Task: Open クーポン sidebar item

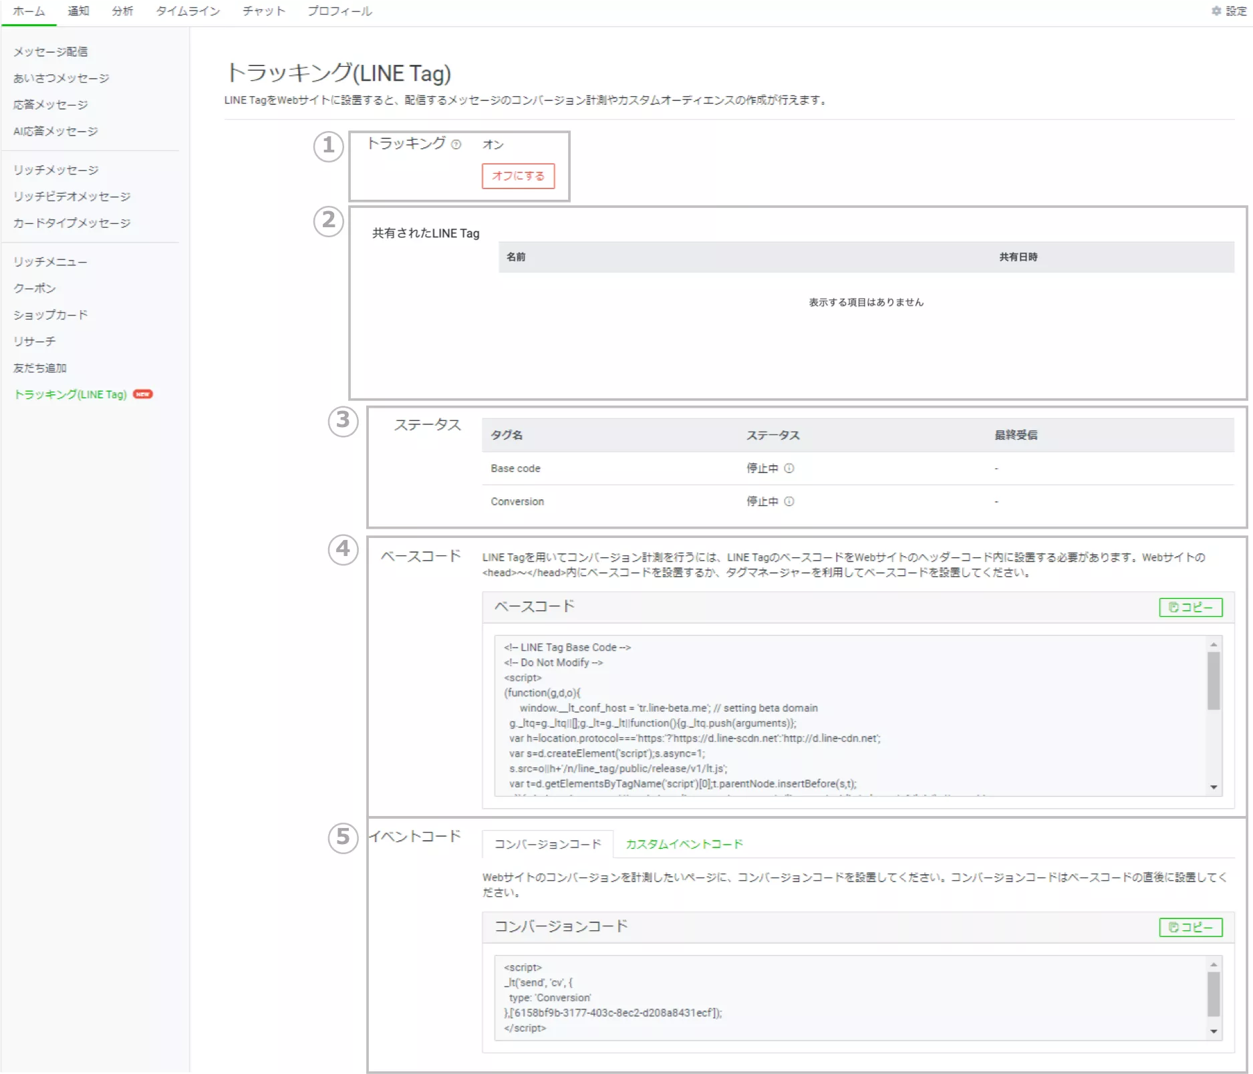Action: point(35,289)
